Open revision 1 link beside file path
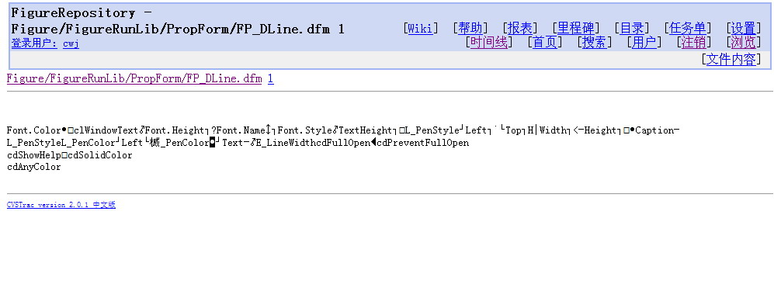774x298 pixels. pyautogui.click(x=270, y=78)
